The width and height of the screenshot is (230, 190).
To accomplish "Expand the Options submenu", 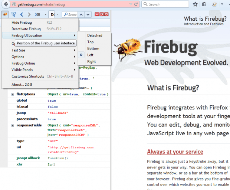I will point(40,57).
